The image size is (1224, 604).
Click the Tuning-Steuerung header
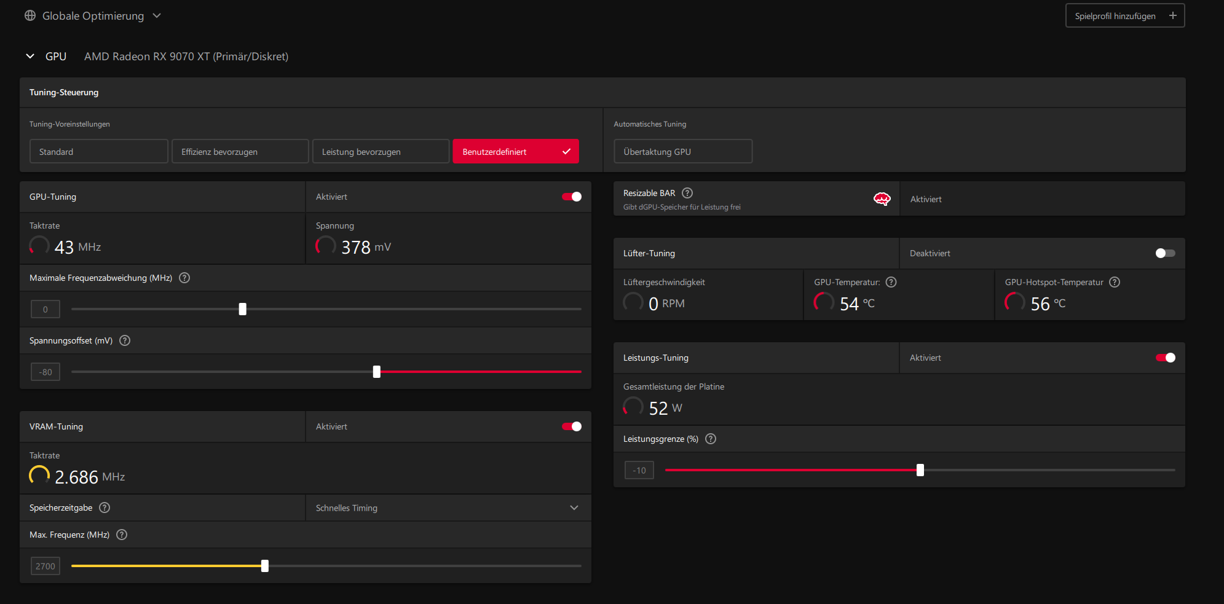click(64, 92)
